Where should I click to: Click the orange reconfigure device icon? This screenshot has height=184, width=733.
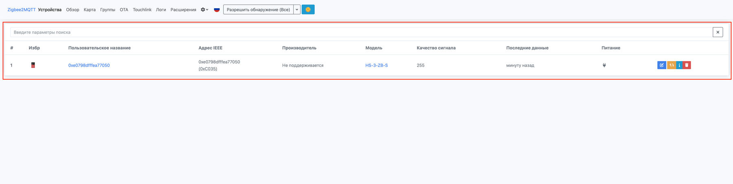click(x=671, y=65)
